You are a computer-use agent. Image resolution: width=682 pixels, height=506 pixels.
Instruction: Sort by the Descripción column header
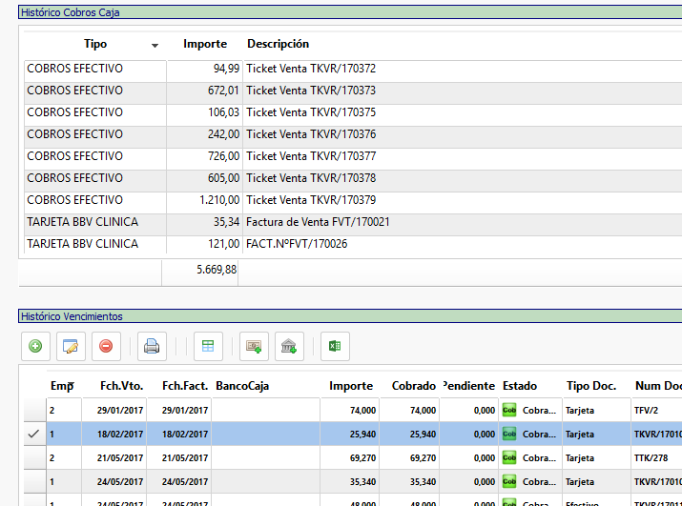278,44
